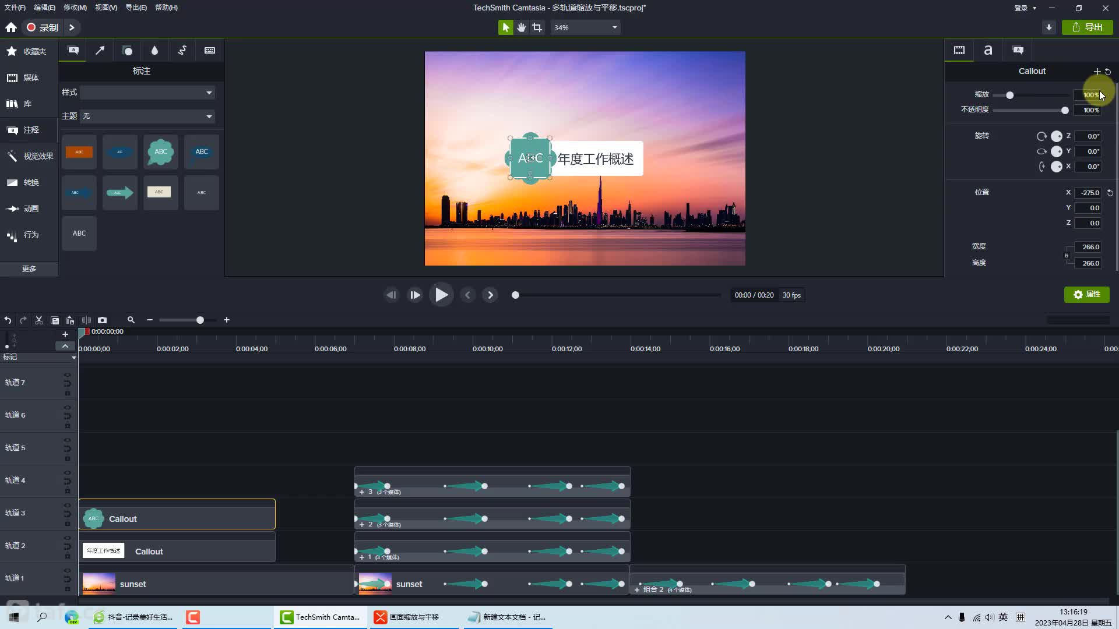Open the 样式 style dropdown
Viewport: 1119px width, 629px height.
[147, 93]
